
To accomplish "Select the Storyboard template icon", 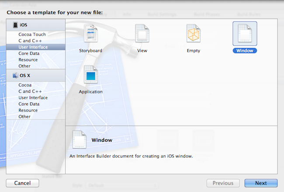I will click(x=91, y=33).
